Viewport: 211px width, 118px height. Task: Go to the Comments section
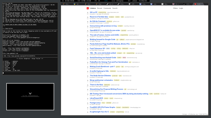[107, 8]
